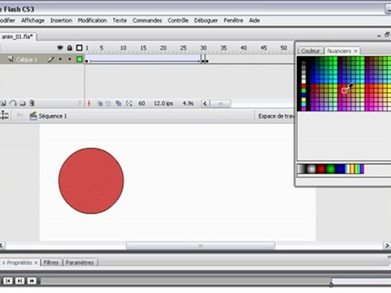Click the stage horizontal scrollbar thumb

point(200,246)
